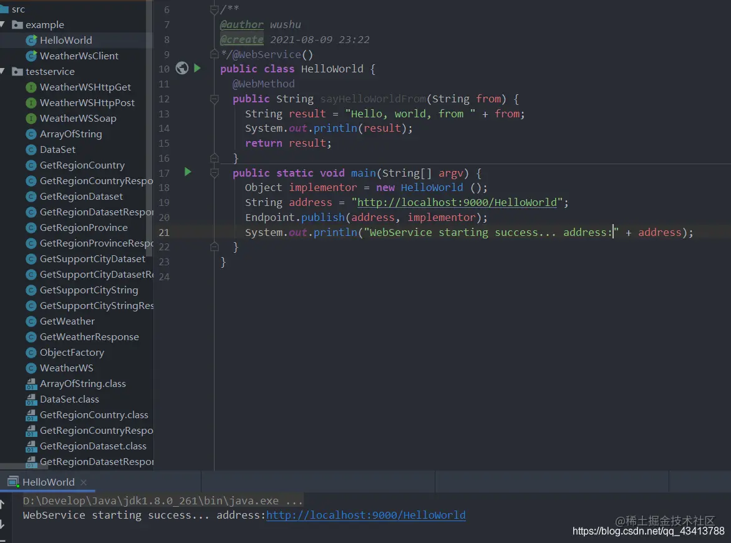Screen dimensions: 731x543
Task: Select GetRegionCountry class in tree
Action: coord(82,165)
